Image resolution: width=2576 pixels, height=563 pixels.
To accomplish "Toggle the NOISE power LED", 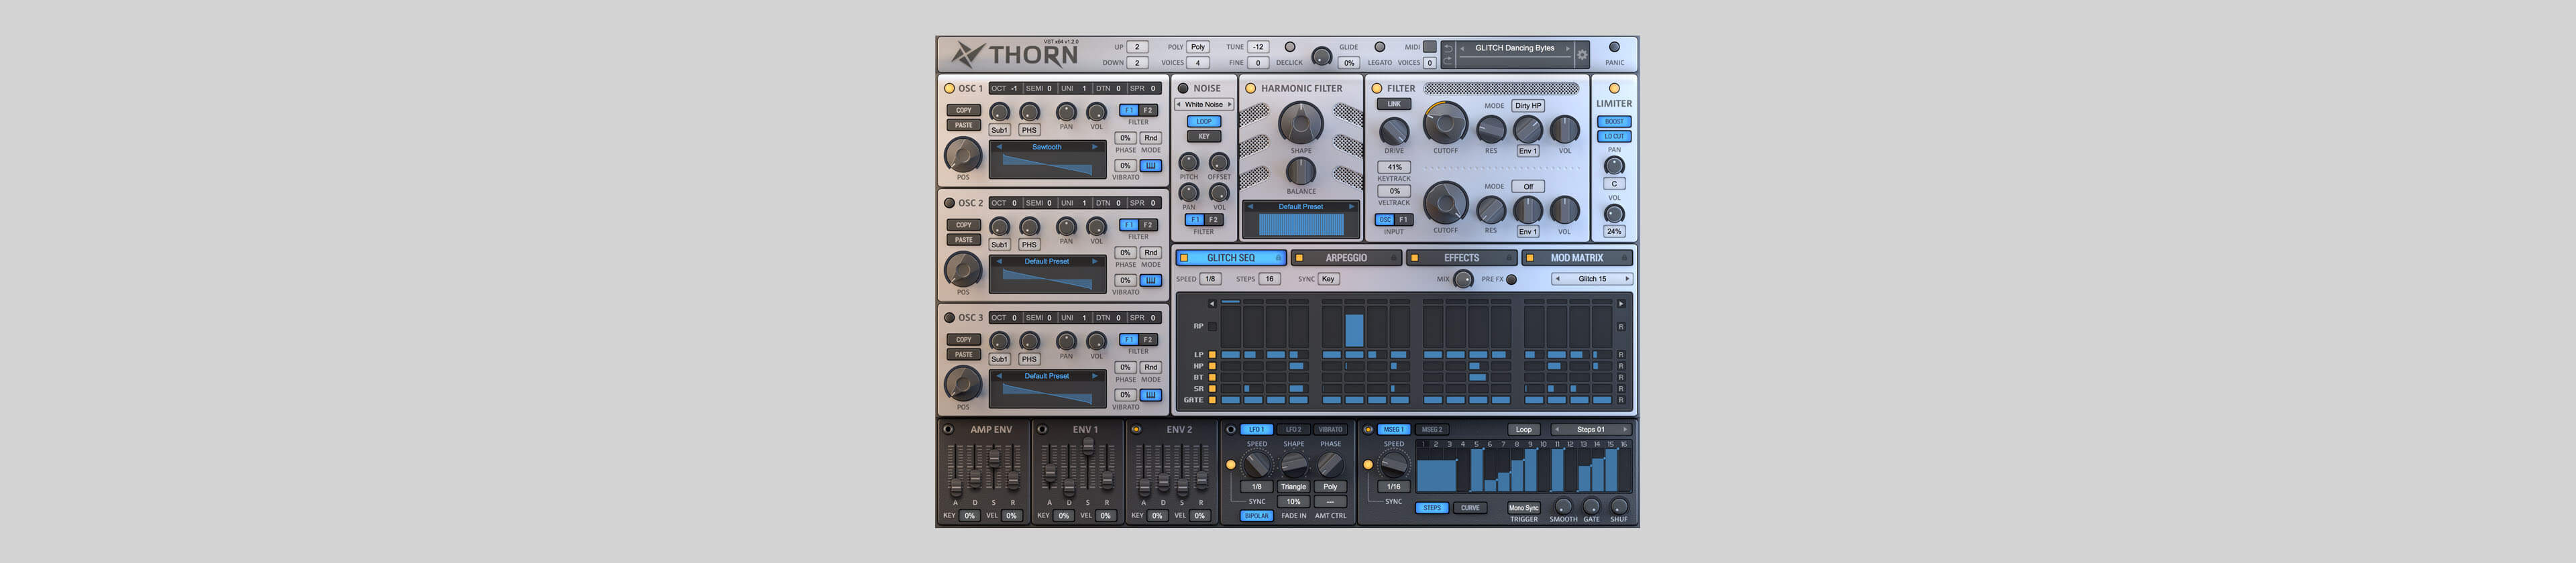I will tap(1183, 89).
